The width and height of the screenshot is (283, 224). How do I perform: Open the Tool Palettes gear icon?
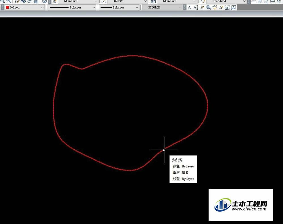point(30,1)
